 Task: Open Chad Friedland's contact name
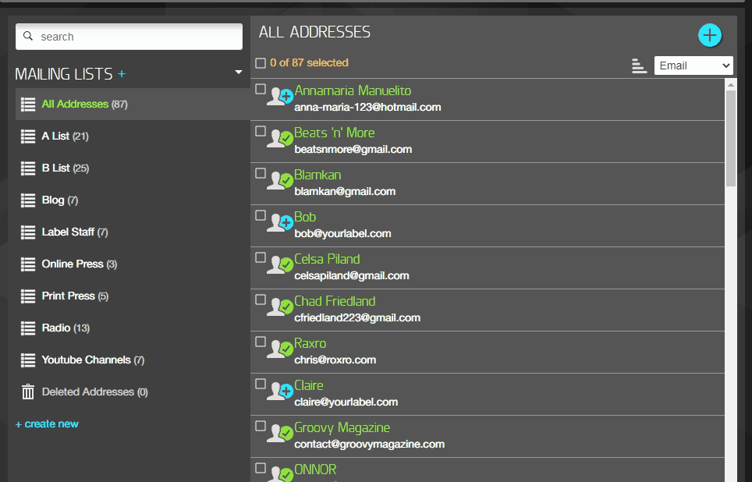click(x=335, y=302)
